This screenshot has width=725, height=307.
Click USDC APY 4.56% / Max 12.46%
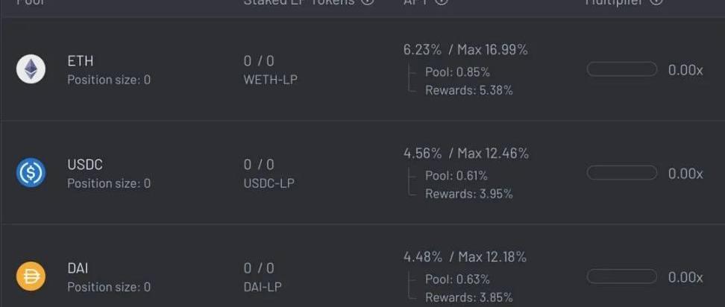tap(465, 153)
